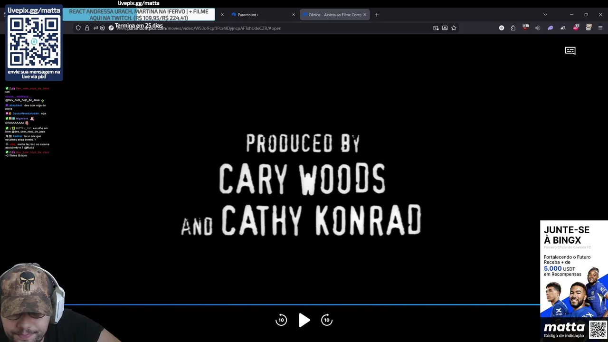The width and height of the screenshot is (608, 342).
Task: Click the blocked autoplay icon in address bar
Action: point(102,28)
